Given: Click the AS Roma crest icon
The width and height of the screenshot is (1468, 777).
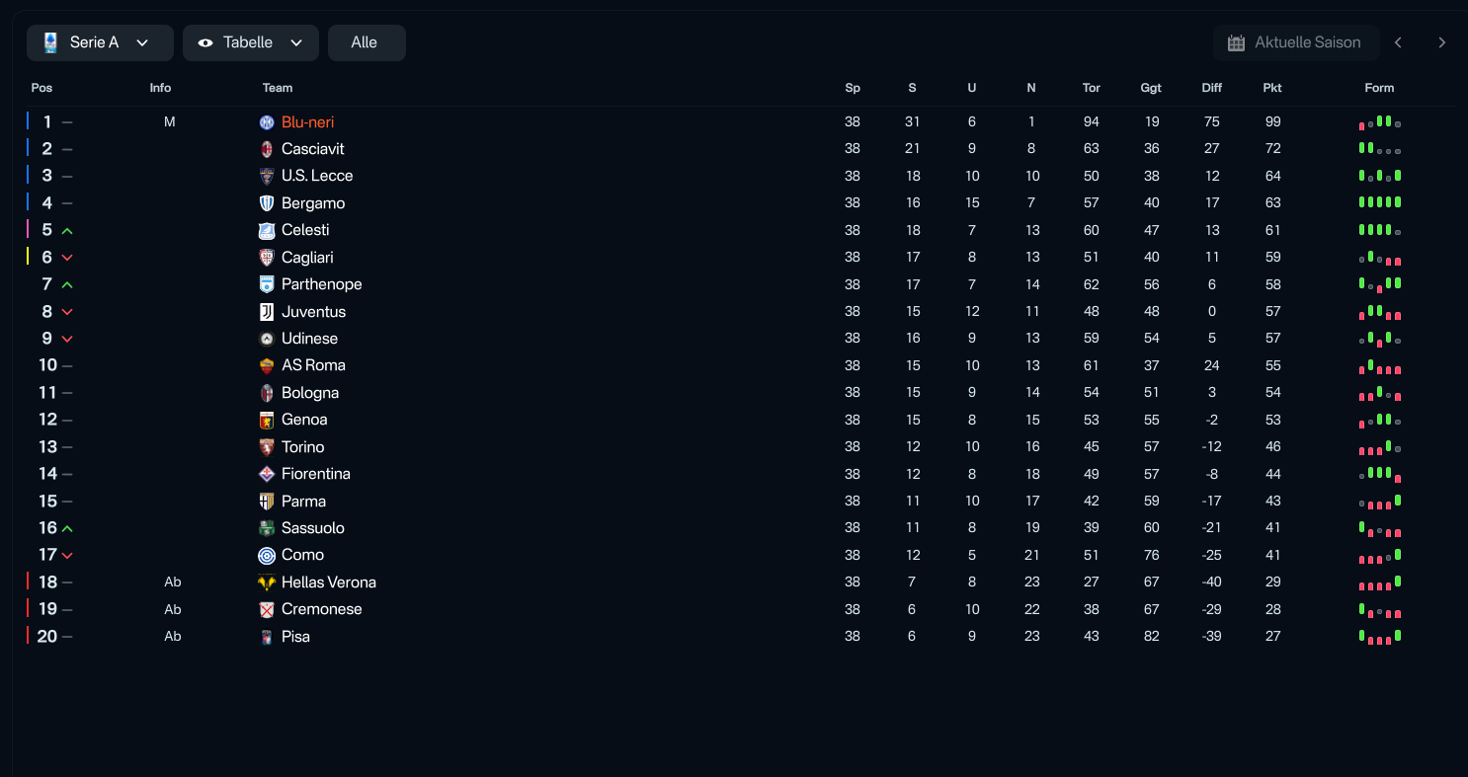Looking at the screenshot, I should 266,365.
